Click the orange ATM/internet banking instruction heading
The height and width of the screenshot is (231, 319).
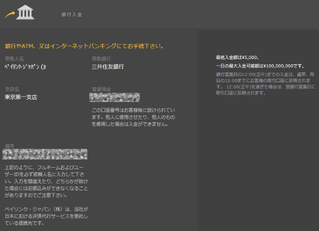click(84, 46)
